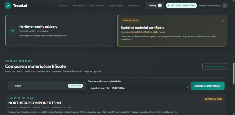Open the user avatar T

click(225, 6)
